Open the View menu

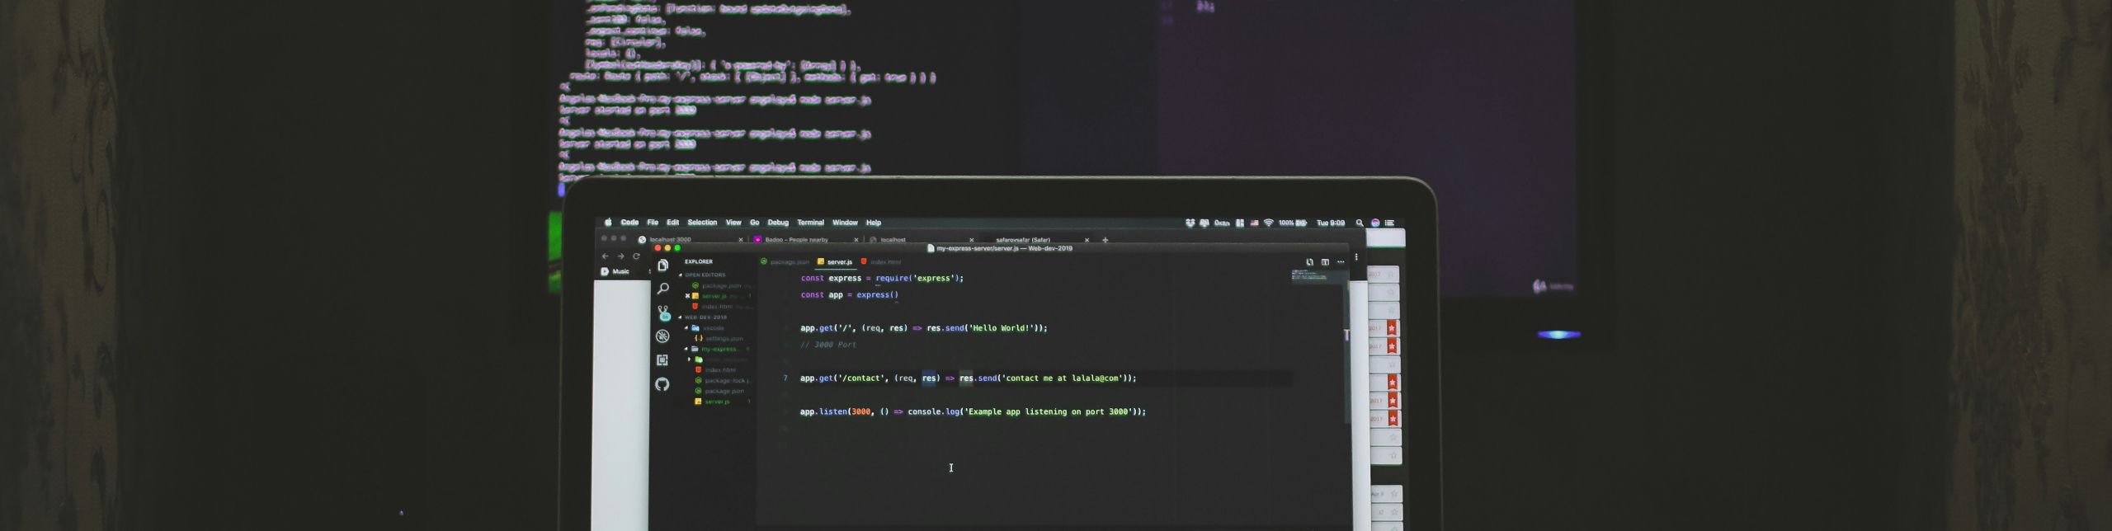coord(733,223)
